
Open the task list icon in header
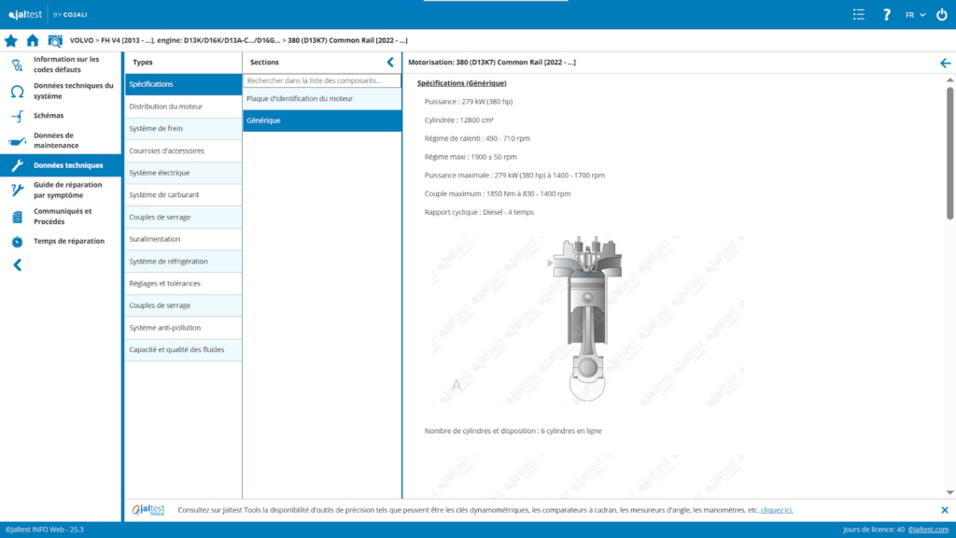(x=859, y=15)
